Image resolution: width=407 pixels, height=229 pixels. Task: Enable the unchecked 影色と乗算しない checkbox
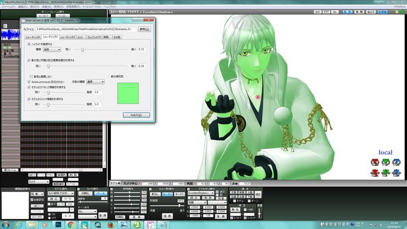pyautogui.click(x=31, y=77)
